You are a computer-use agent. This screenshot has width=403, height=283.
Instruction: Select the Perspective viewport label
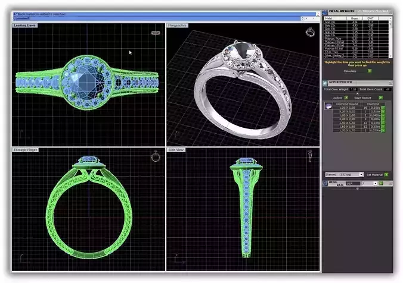(178, 26)
